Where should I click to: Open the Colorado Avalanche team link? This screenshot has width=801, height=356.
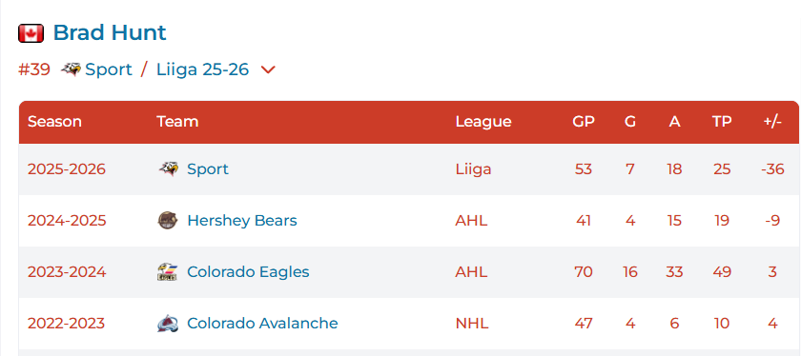262,324
